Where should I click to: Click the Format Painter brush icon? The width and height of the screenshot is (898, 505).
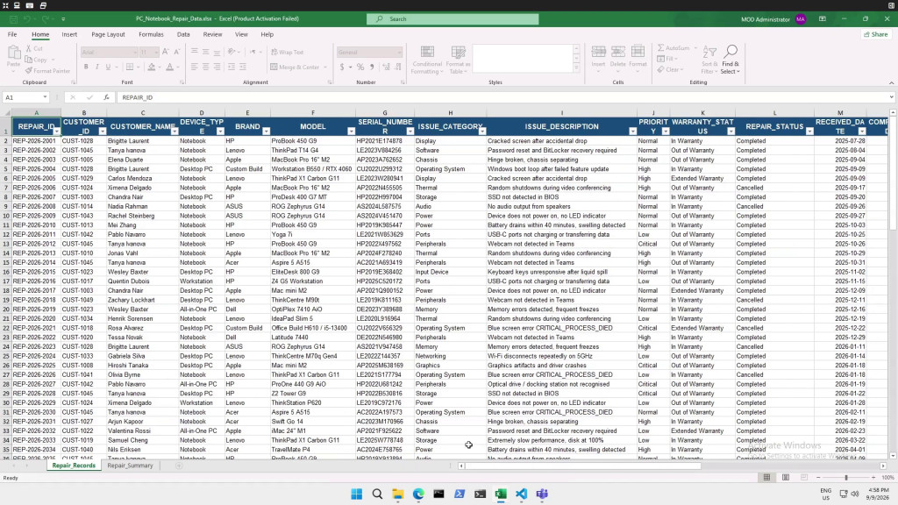(29, 71)
